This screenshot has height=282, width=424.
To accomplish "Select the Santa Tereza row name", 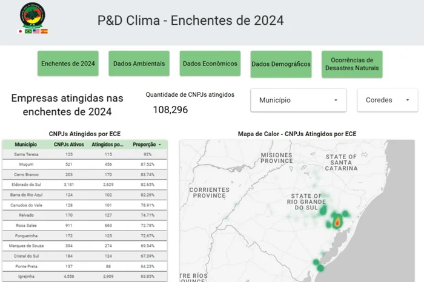I will (x=26, y=154).
